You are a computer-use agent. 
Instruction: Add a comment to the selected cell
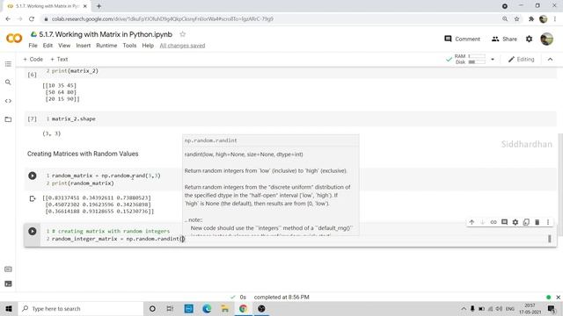point(504,222)
